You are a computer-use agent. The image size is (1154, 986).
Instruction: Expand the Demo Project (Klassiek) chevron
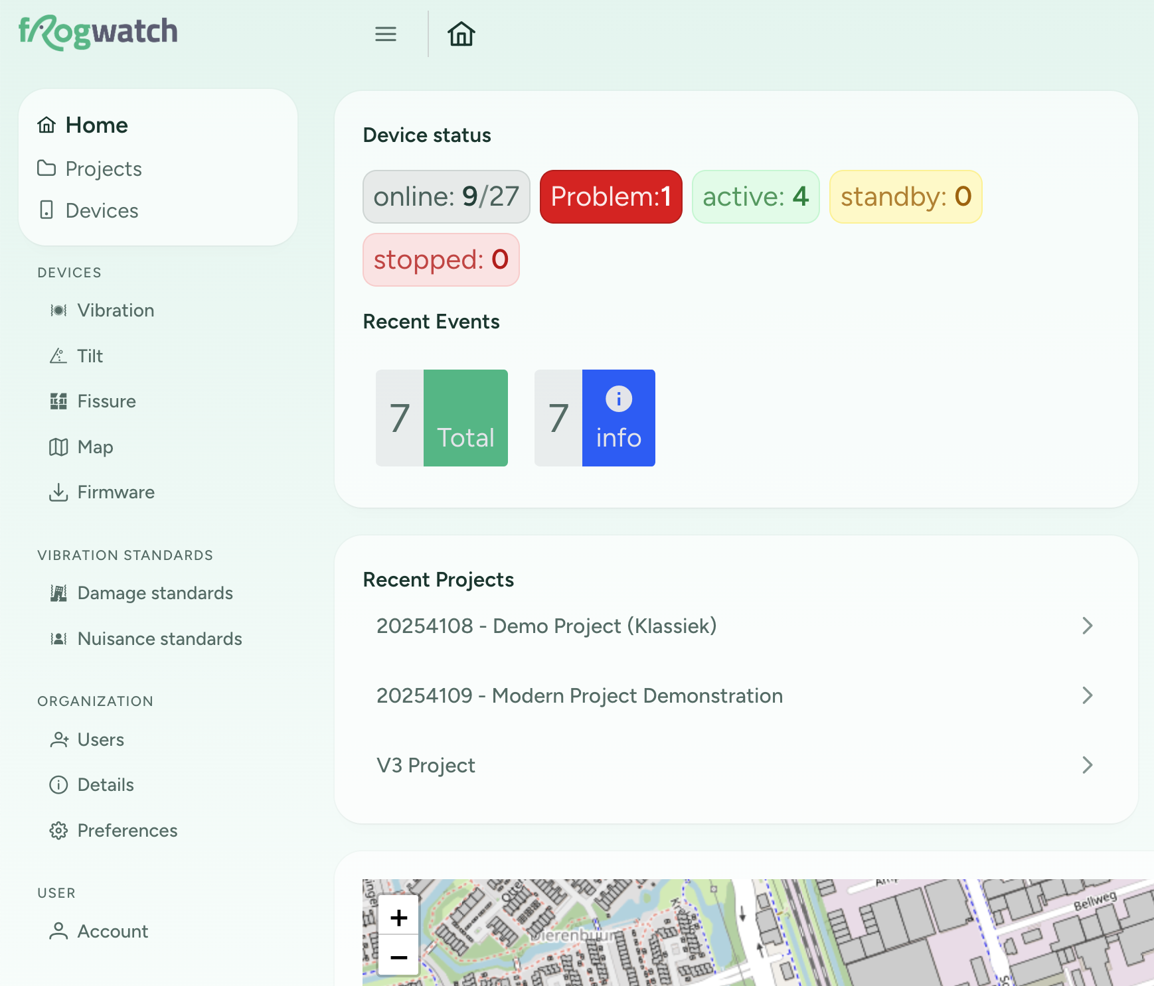pos(1087,626)
